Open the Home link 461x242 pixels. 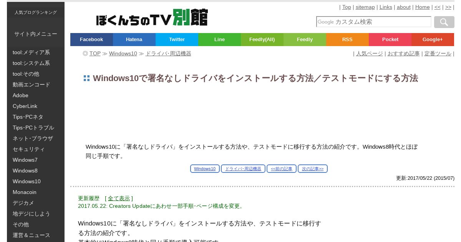pyautogui.click(x=423, y=7)
